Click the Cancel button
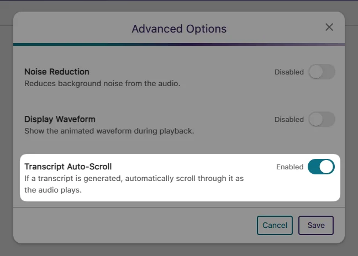 [x=275, y=225]
